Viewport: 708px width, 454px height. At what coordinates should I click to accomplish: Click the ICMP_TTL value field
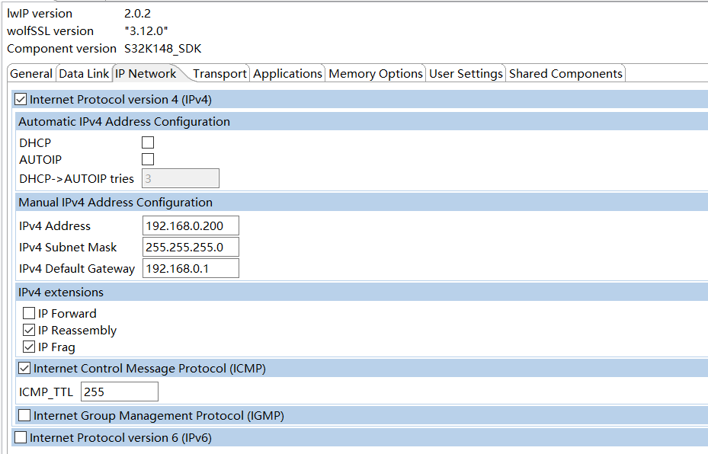[x=119, y=392]
